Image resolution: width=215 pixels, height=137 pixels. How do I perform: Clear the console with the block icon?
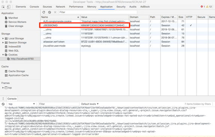tap(3, 104)
